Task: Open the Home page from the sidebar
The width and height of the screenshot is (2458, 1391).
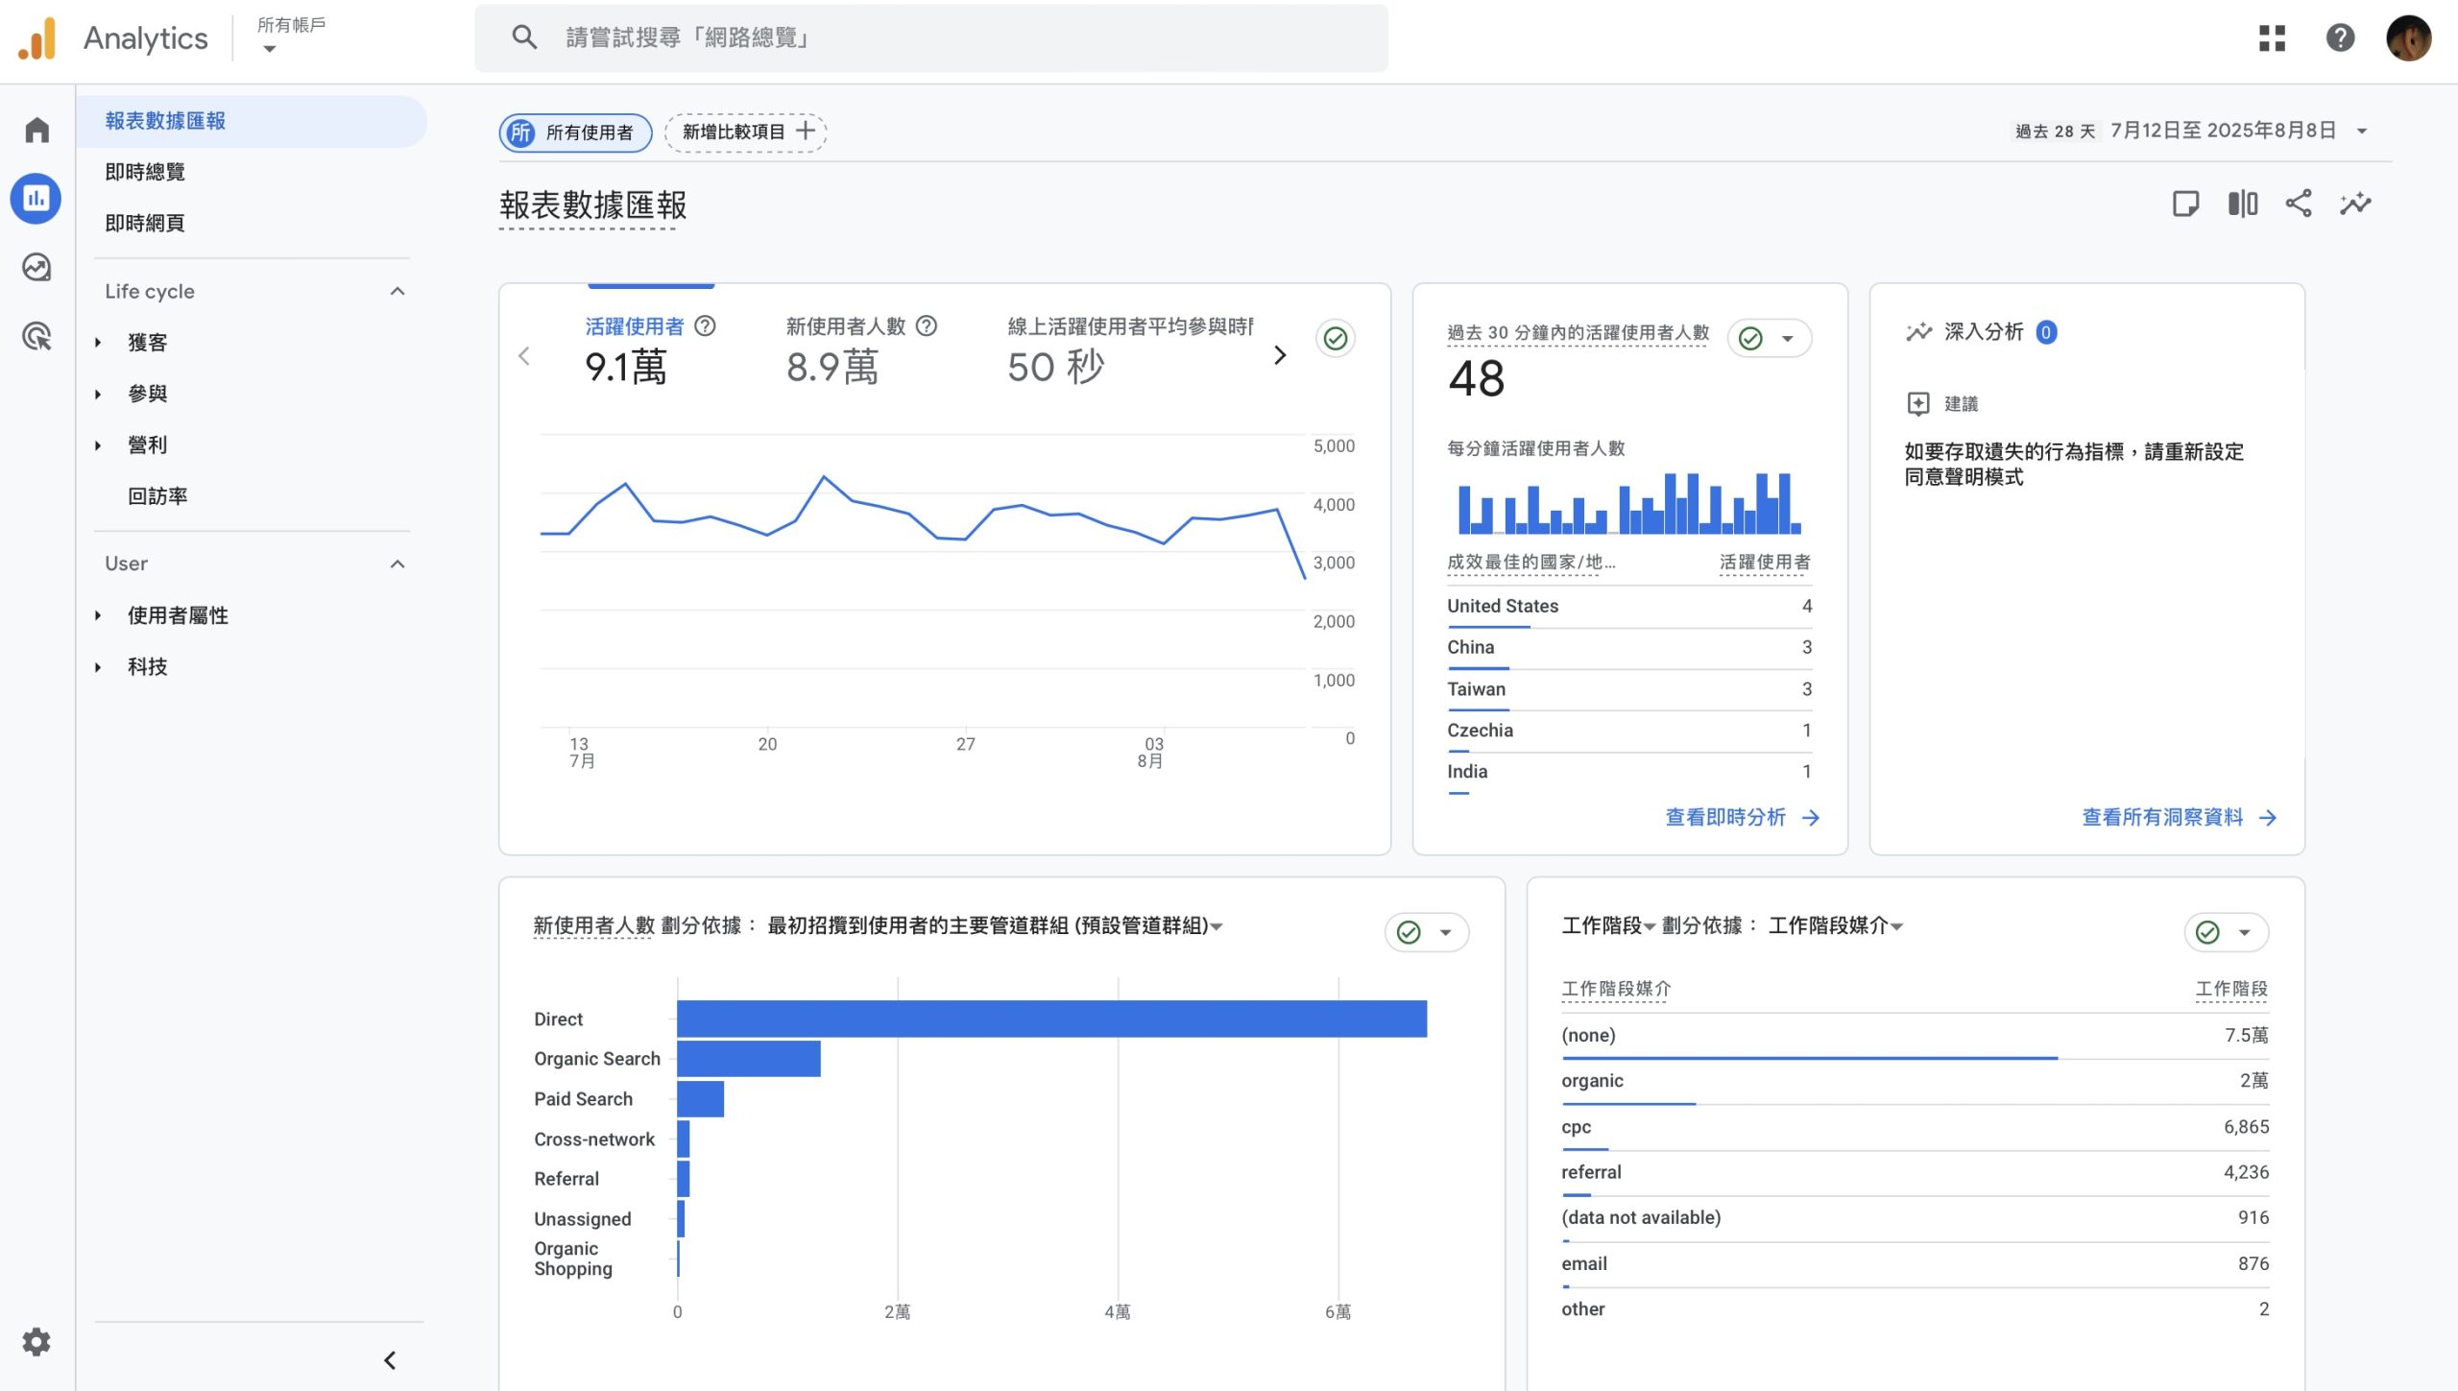Action: tap(36, 128)
